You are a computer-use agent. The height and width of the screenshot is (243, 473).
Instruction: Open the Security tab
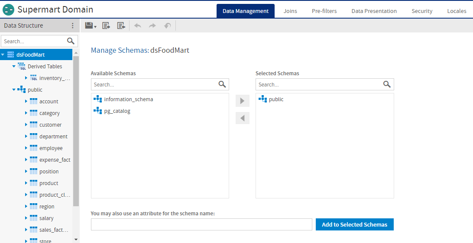tap(422, 11)
